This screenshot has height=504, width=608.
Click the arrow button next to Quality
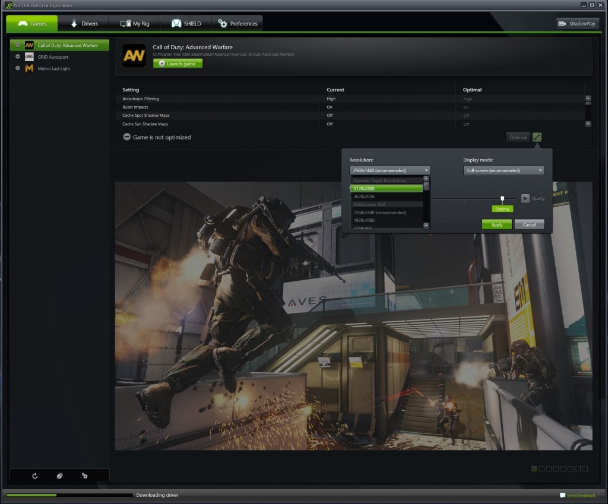525,198
